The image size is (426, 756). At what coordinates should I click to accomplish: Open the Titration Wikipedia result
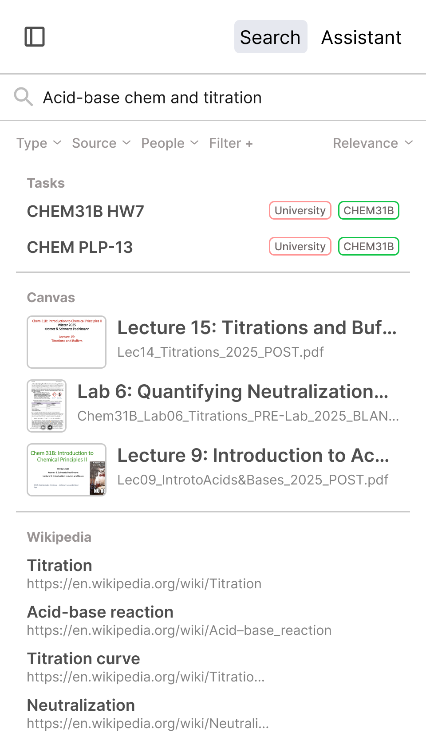60,566
